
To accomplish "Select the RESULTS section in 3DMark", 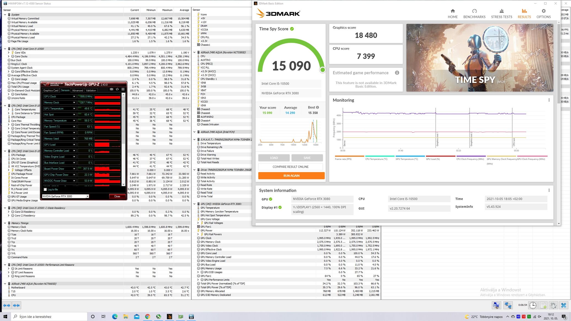I will point(524,14).
